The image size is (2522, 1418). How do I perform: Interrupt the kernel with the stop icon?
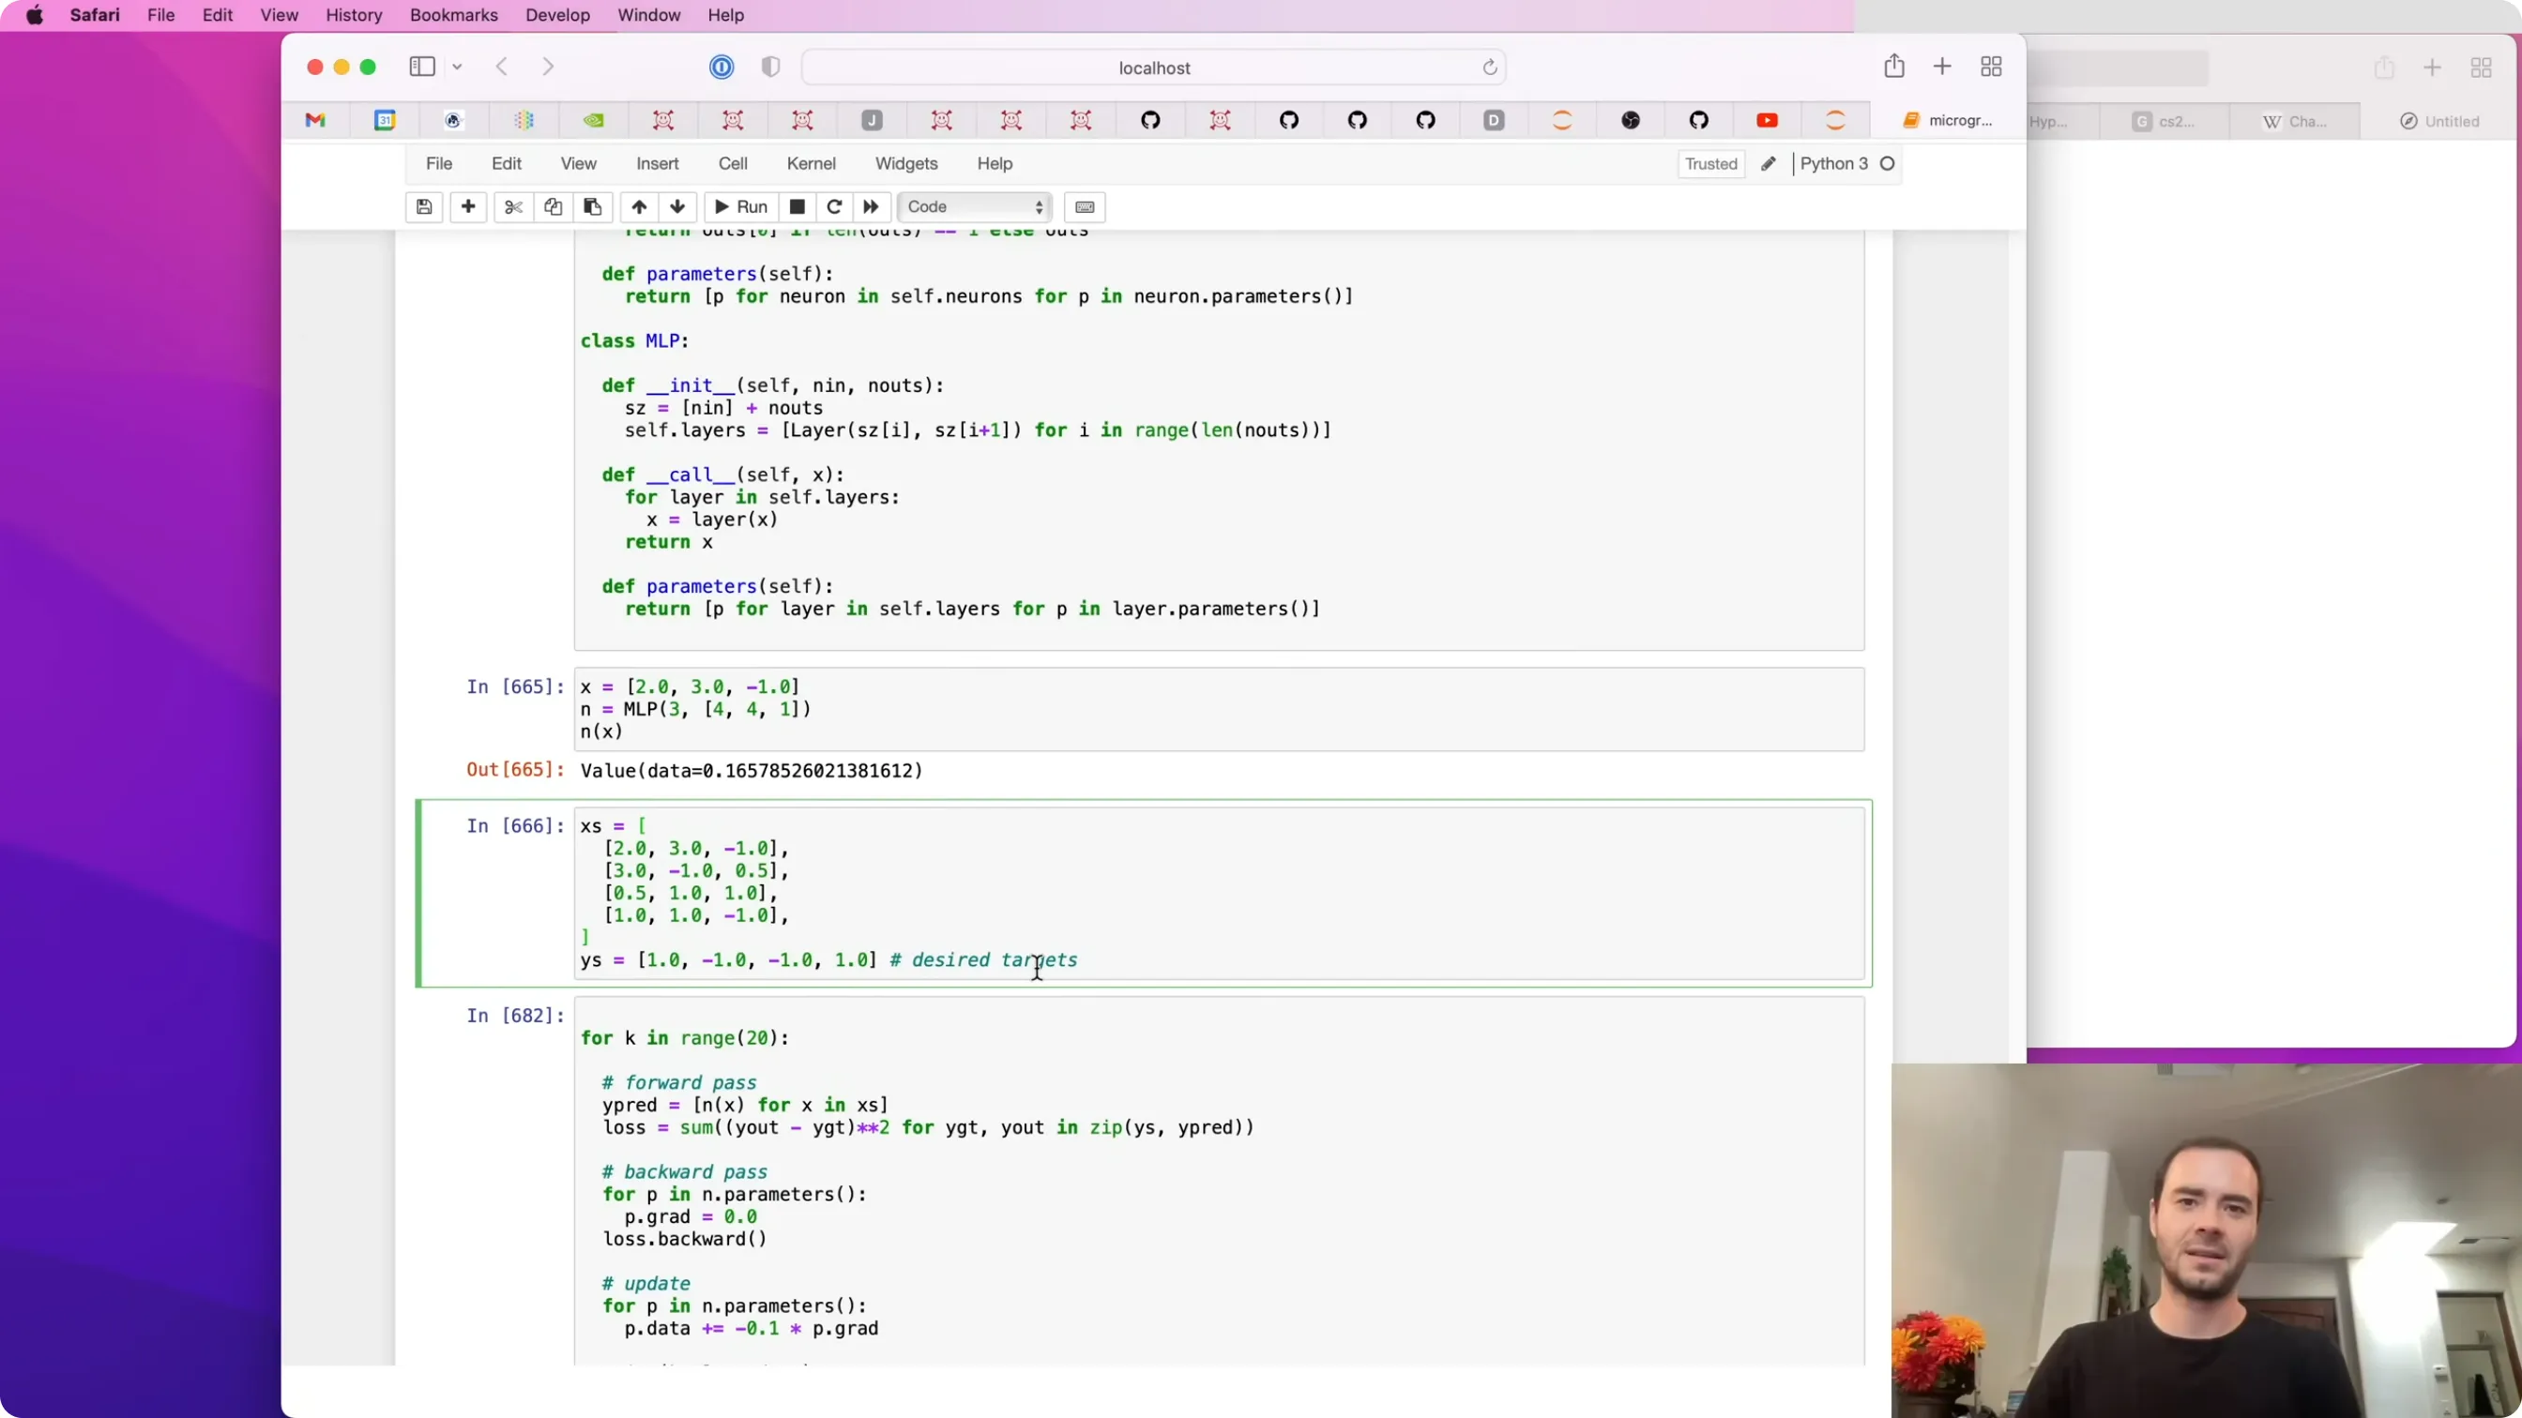point(797,206)
